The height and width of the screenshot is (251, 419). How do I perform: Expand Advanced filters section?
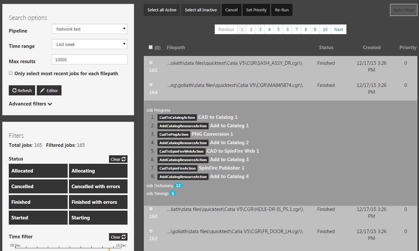click(30, 104)
